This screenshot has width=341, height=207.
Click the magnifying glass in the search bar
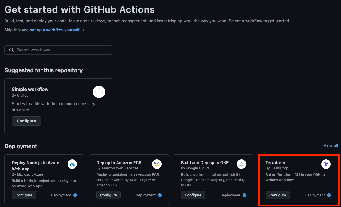(x=11, y=50)
